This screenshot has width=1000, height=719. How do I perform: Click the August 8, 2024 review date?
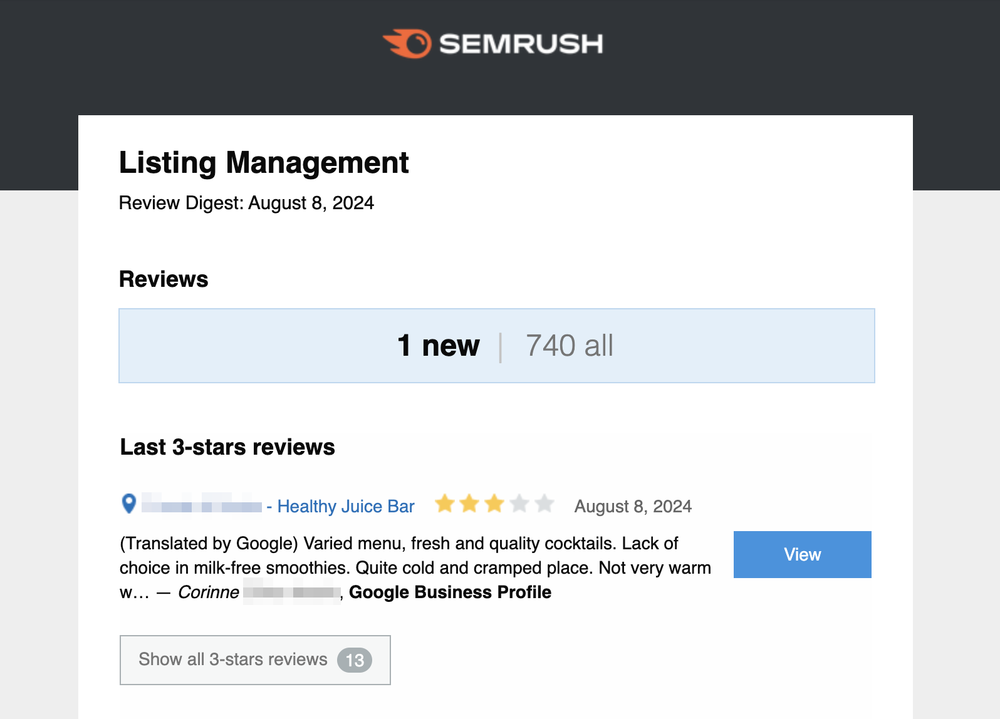(x=633, y=506)
